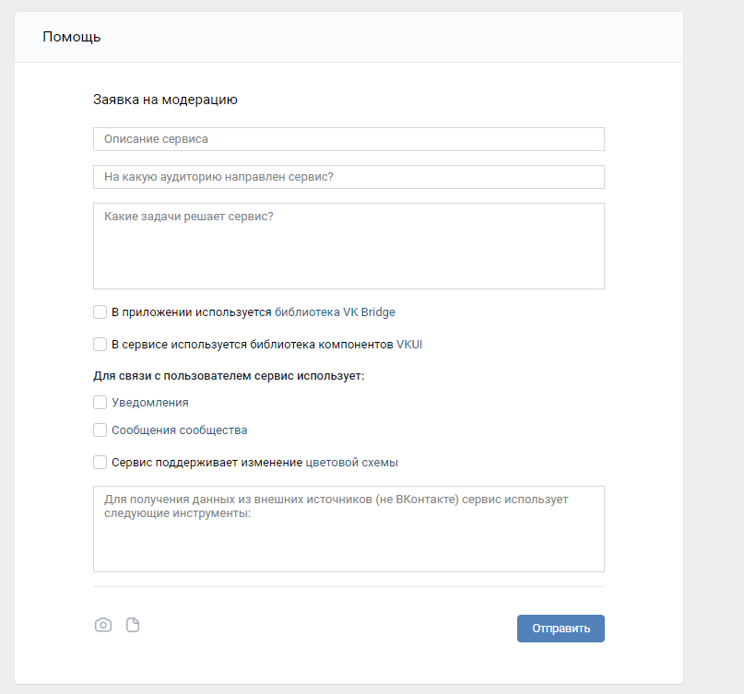Image resolution: width=744 pixels, height=694 pixels.
Task: Focus the Описание сервиса field
Action: [348, 139]
